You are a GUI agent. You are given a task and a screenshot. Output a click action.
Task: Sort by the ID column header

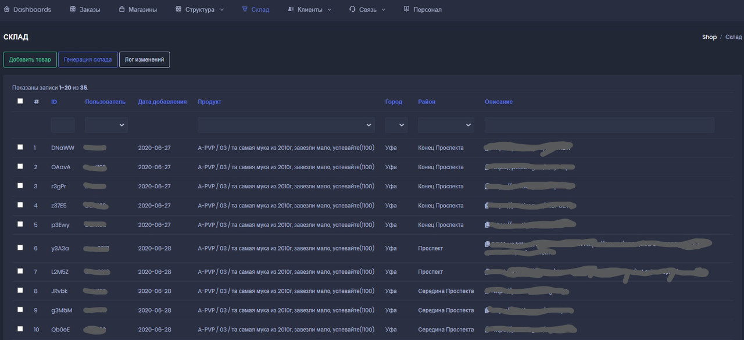point(54,102)
